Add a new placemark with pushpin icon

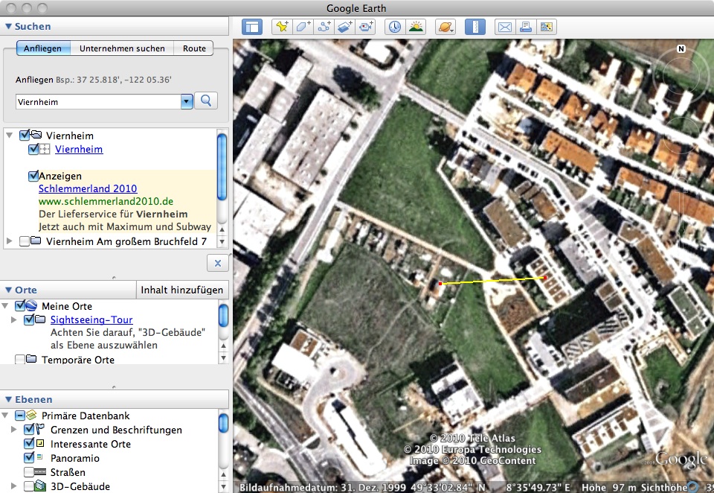point(282,27)
